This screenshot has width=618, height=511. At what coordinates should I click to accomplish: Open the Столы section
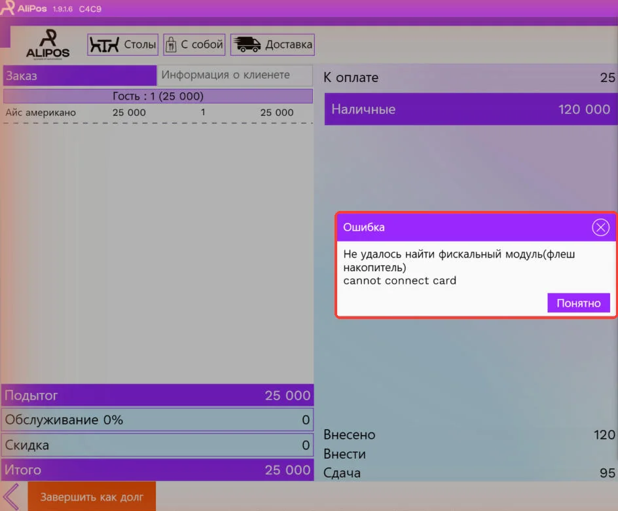click(x=122, y=45)
